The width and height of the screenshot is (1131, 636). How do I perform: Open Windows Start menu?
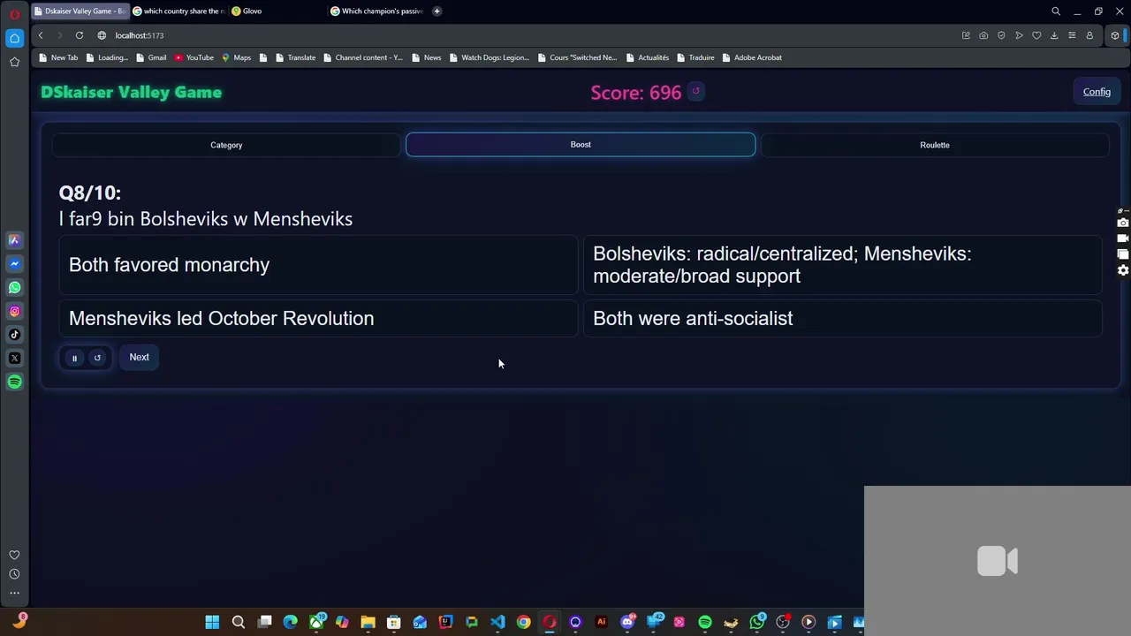pos(212,622)
